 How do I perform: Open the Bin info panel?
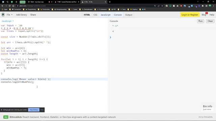pos(208,108)
